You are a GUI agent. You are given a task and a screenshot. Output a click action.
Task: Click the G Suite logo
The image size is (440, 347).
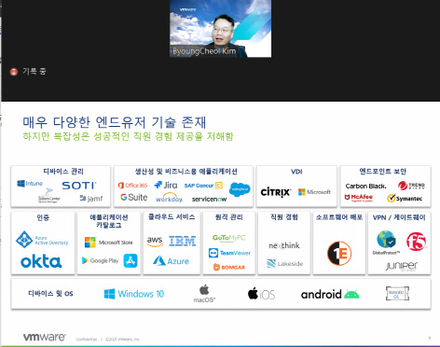point(134,198)
